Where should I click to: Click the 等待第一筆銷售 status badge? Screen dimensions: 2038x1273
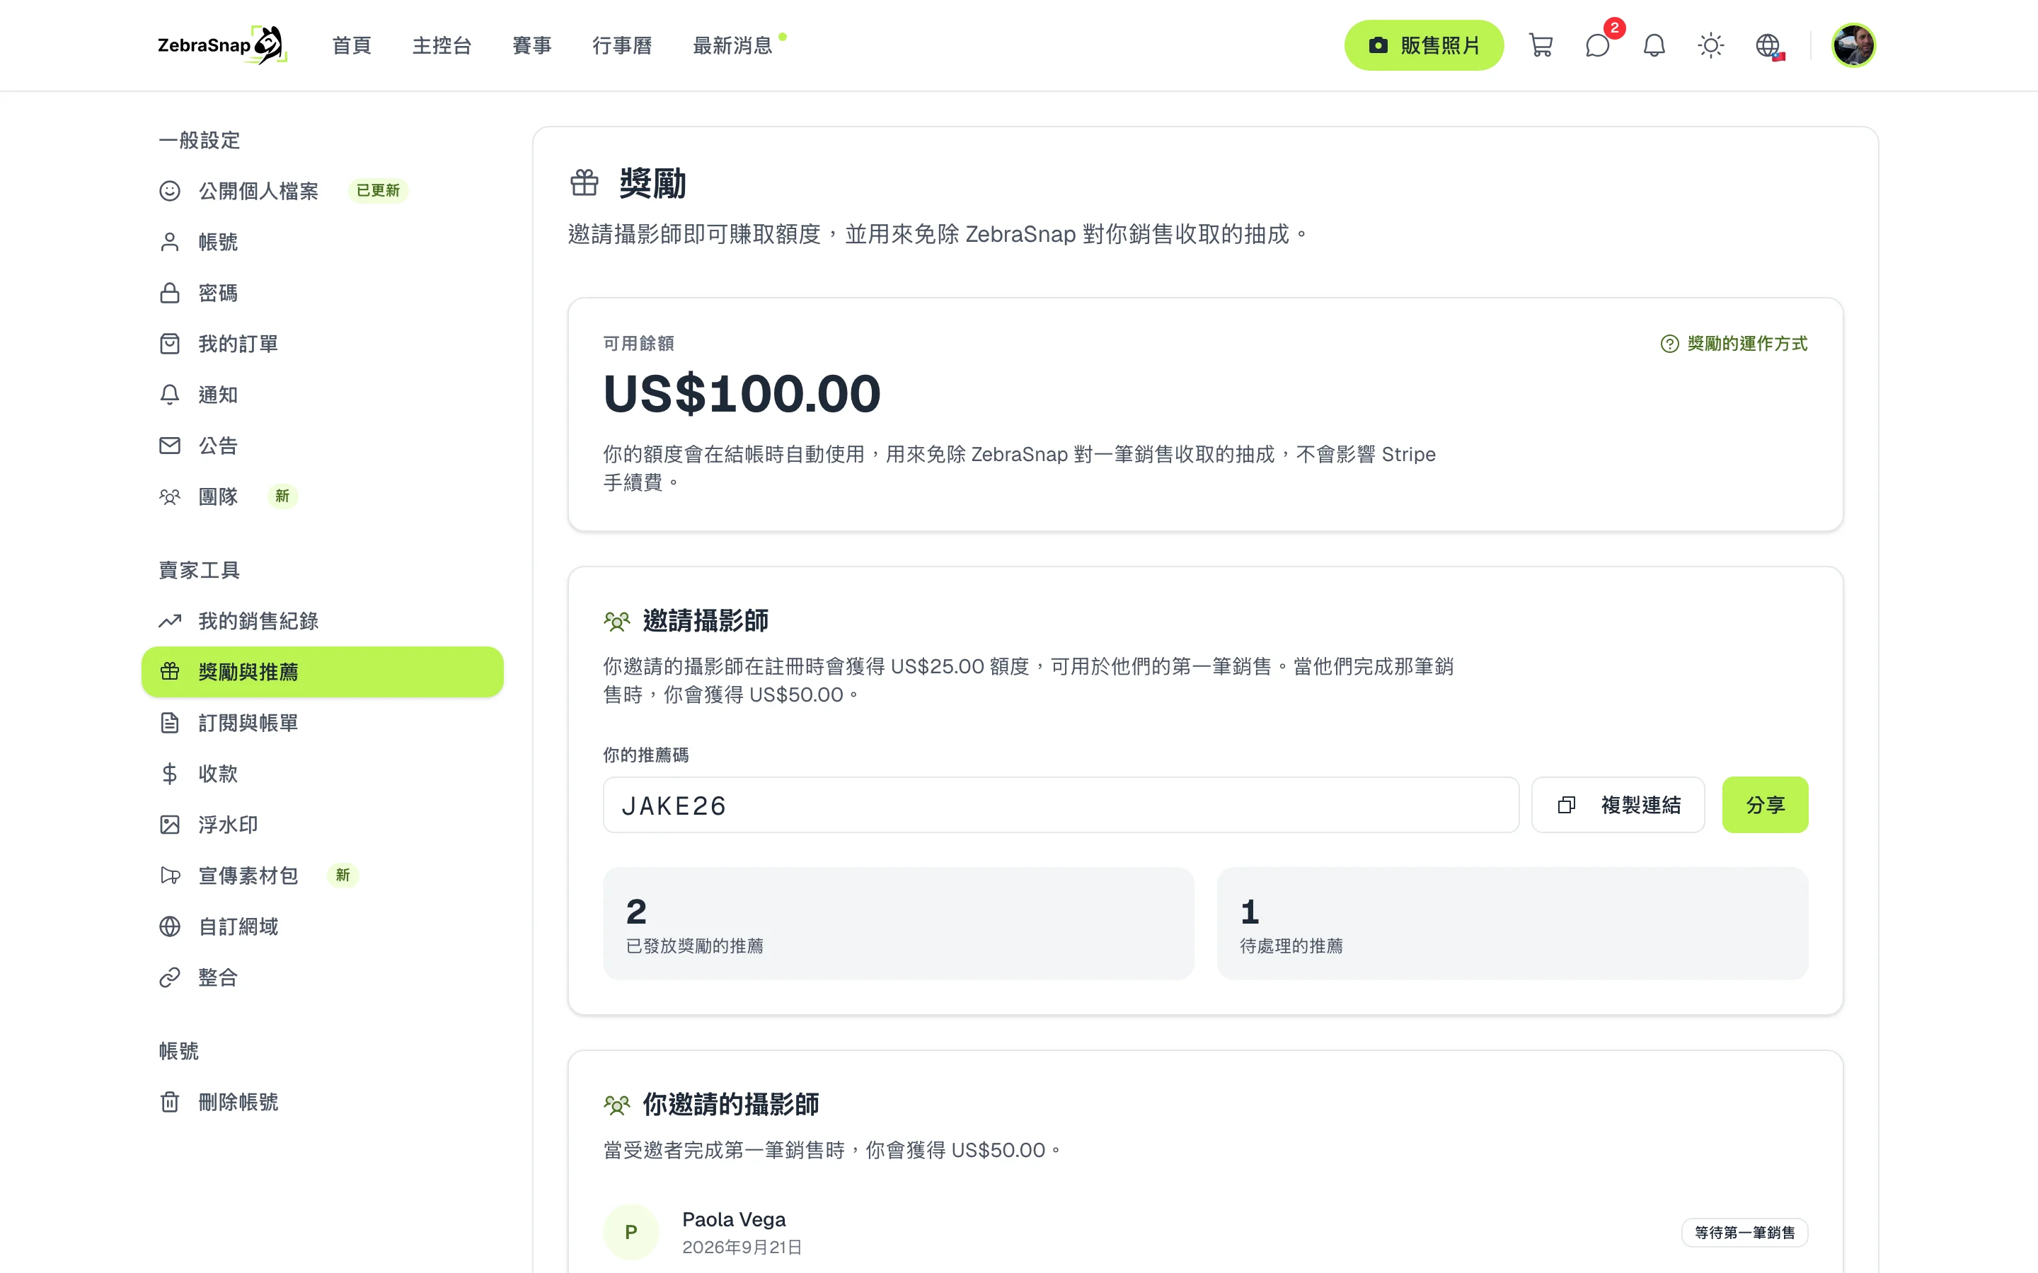(1745, 1233)
